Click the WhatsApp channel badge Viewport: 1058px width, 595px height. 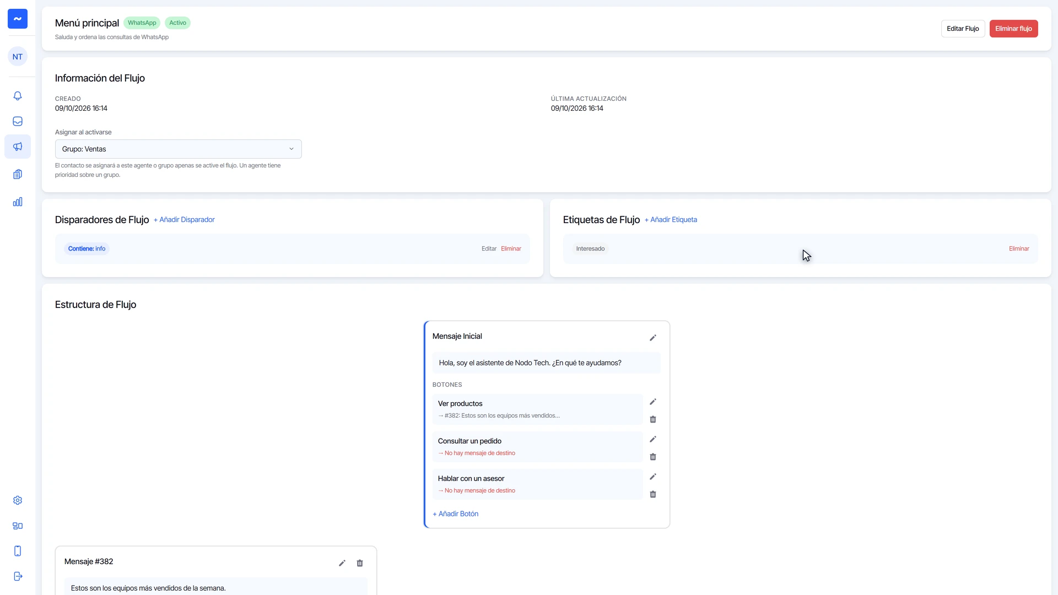tap(142, 23)
